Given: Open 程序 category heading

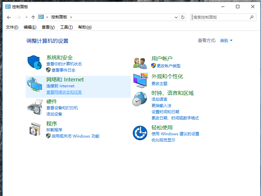Looking at the screenshot, I should [x=52, y=124].
